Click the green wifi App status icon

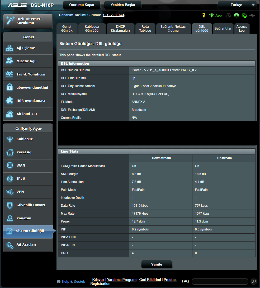[215, 15]
